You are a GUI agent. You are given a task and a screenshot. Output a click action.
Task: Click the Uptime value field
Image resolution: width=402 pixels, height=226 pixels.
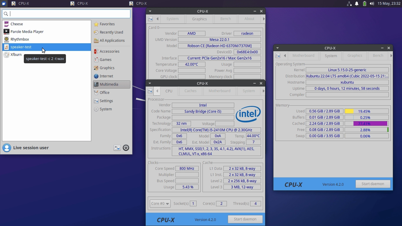pyautogui.click(x=347, y=89)
